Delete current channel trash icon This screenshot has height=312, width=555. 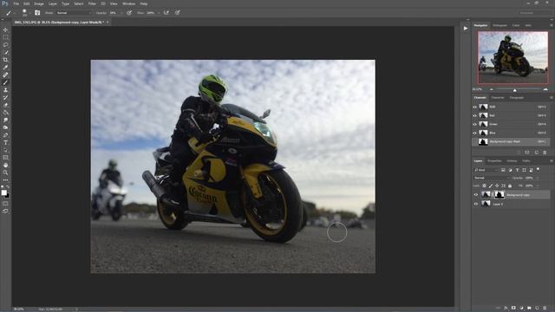pyautogui.click(x=545, y=153)
